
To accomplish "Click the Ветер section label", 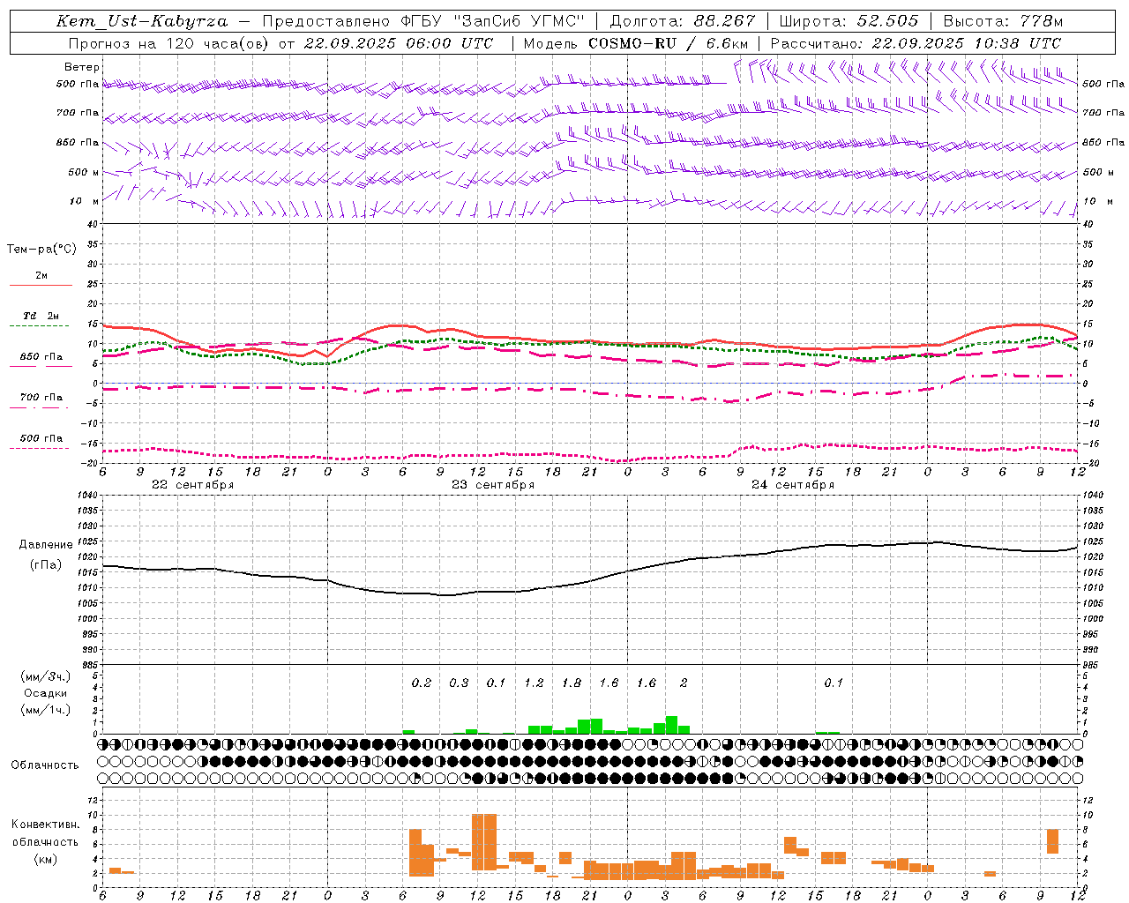I will coord(82,67).
